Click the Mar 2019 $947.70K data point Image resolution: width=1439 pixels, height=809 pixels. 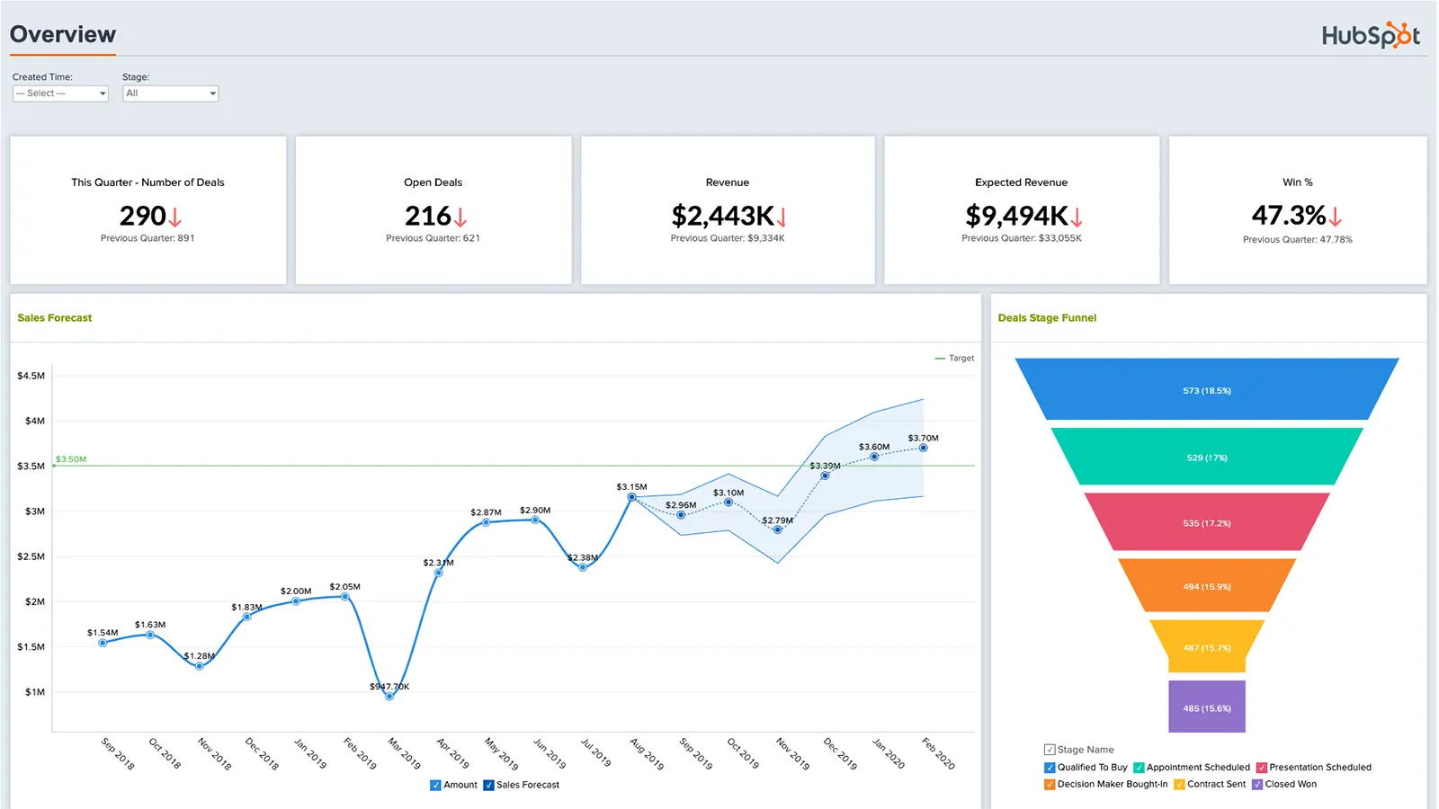tap(389, 697)
